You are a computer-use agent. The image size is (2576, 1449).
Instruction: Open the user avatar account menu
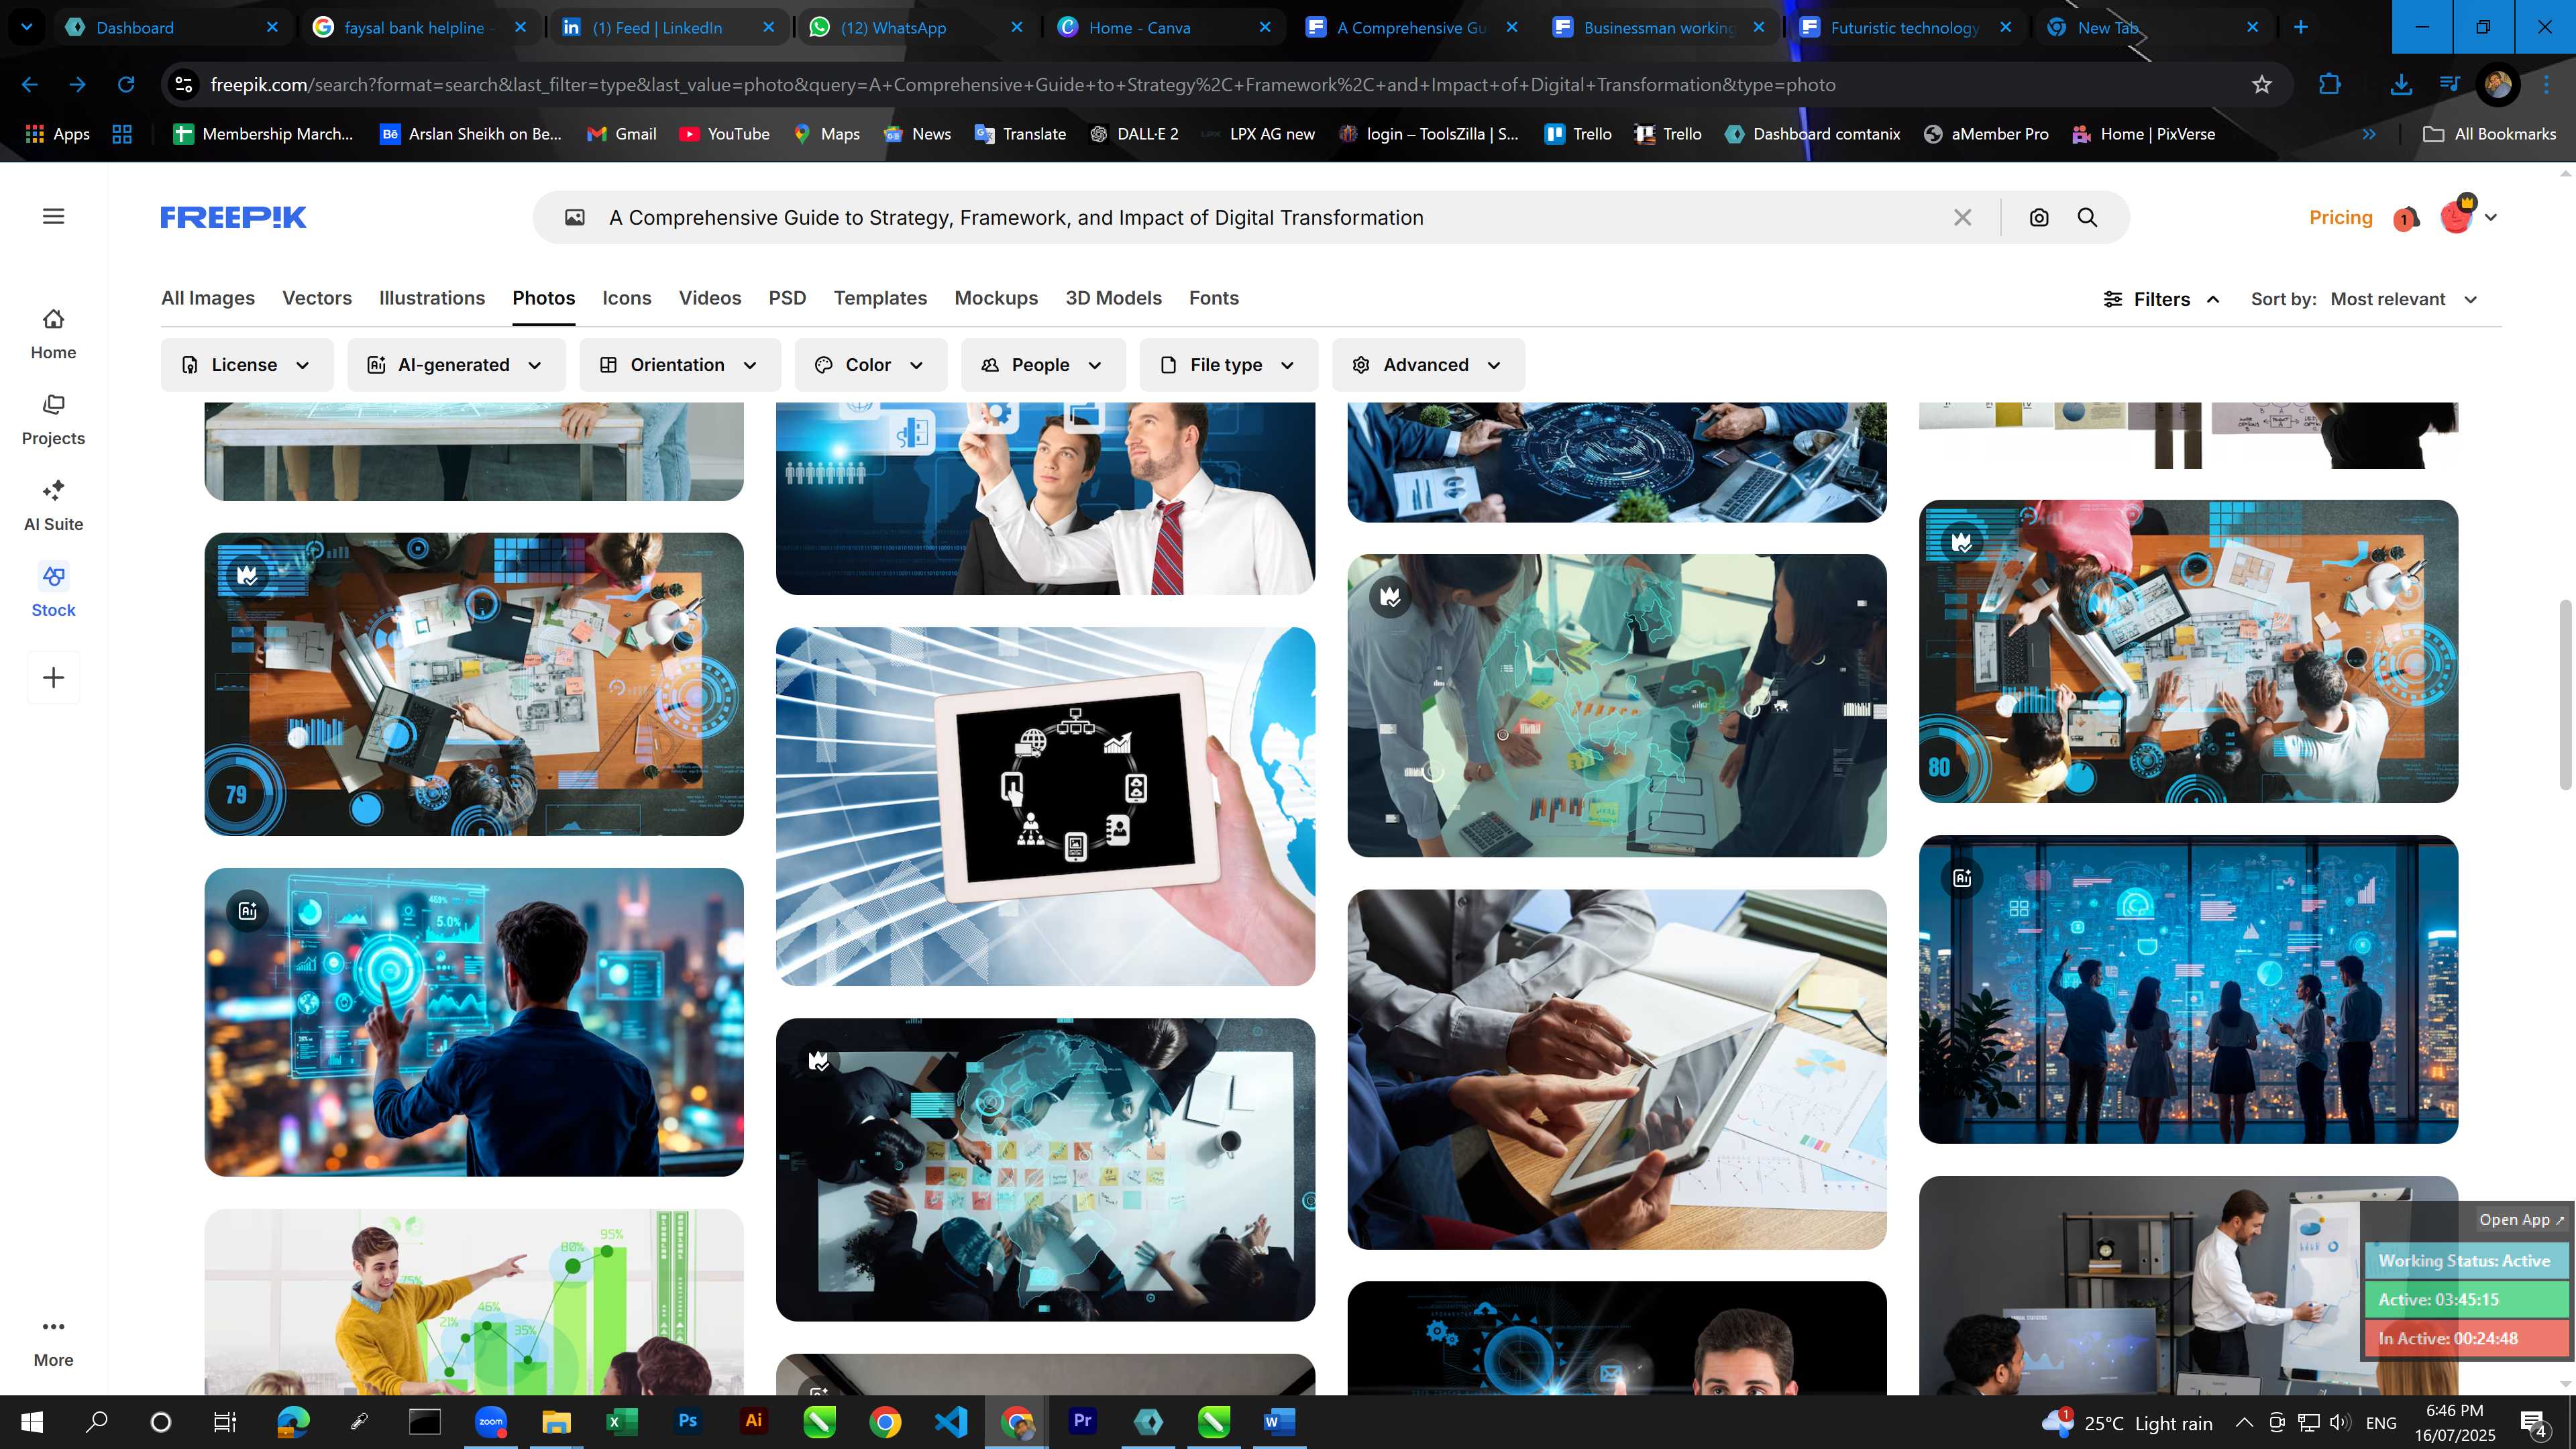click(2467, 216)
